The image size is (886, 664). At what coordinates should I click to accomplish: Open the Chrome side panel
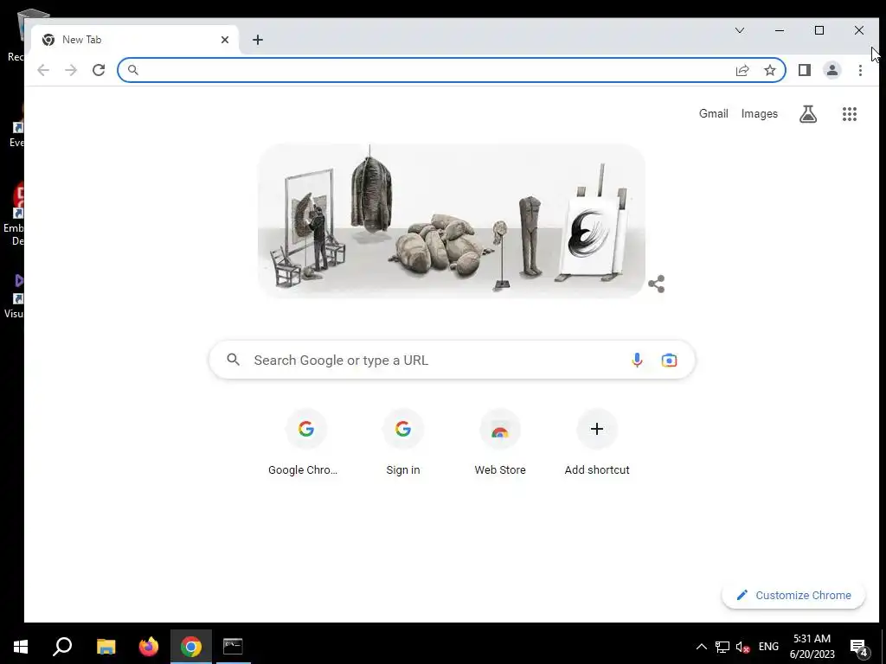pos(805,70)
